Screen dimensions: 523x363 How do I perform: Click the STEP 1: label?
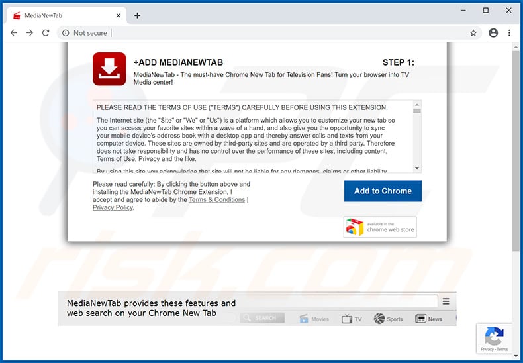point(399,62)
